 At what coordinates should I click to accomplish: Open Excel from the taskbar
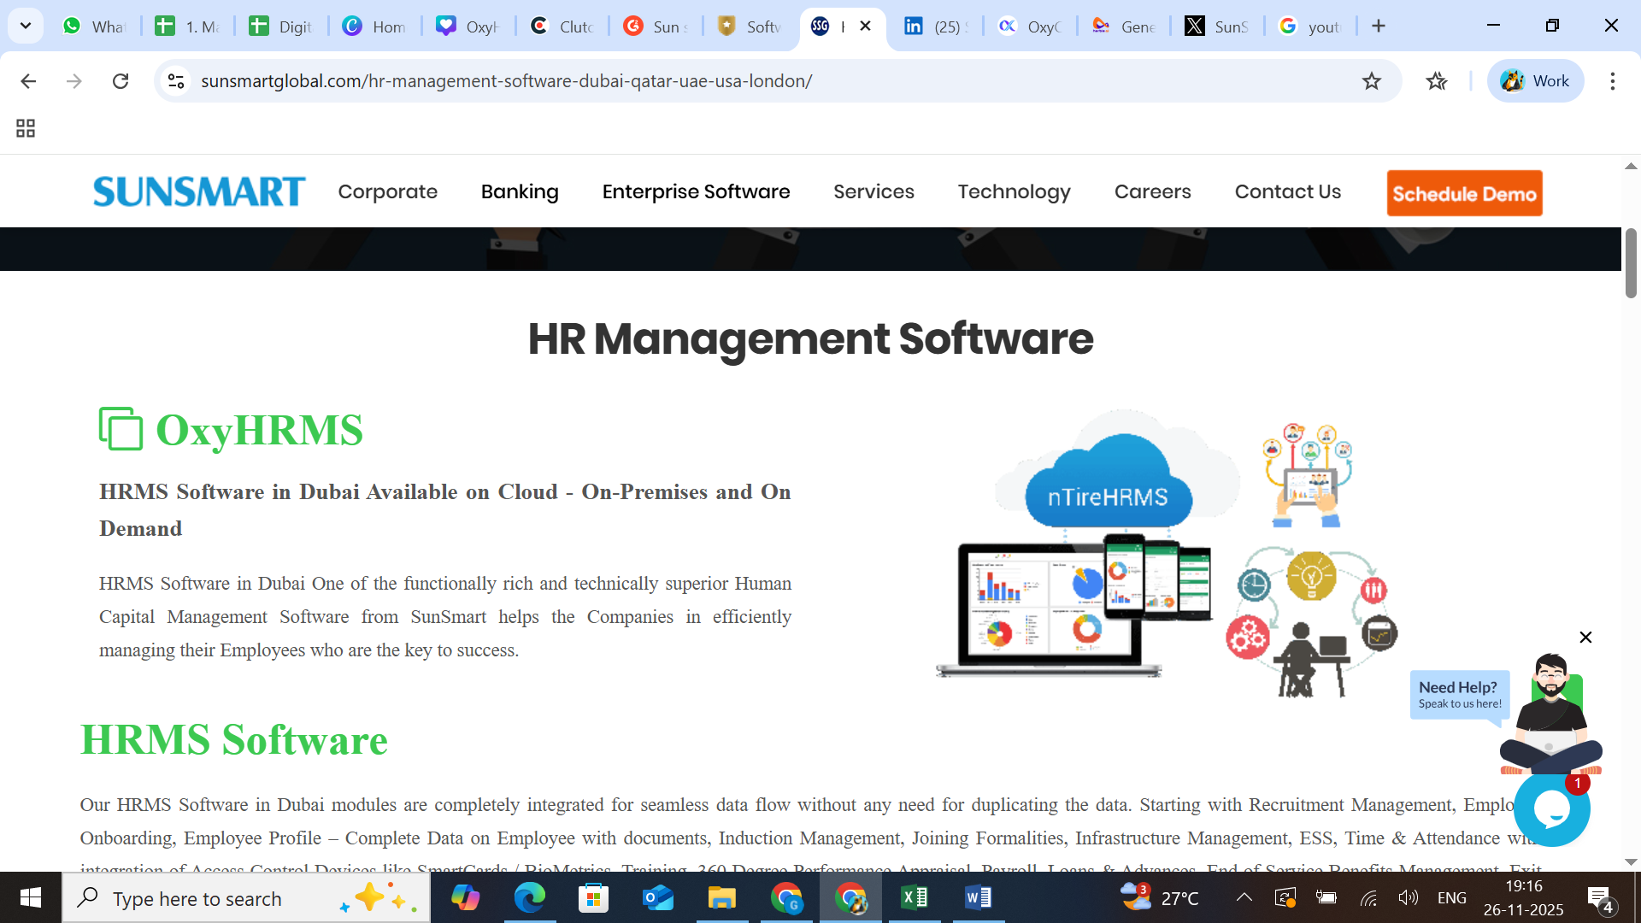tap(915, 897)
